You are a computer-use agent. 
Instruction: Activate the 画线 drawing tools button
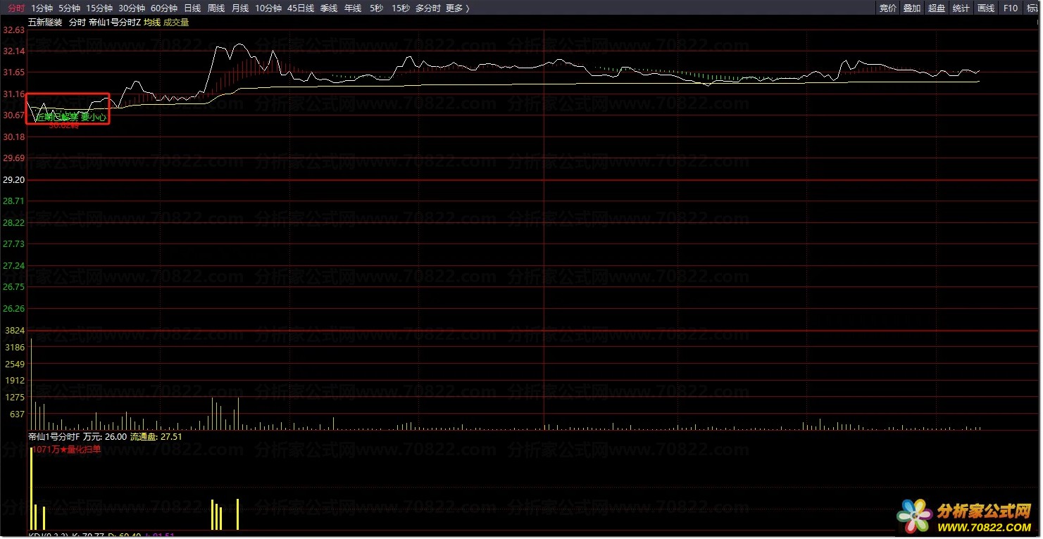[x=986, y=8]
